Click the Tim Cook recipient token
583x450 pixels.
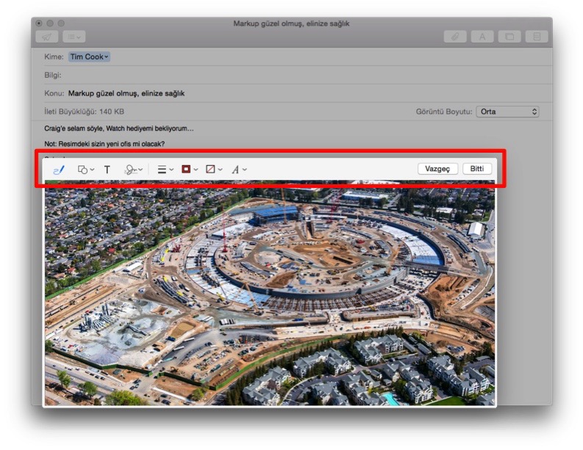[89, 57]
